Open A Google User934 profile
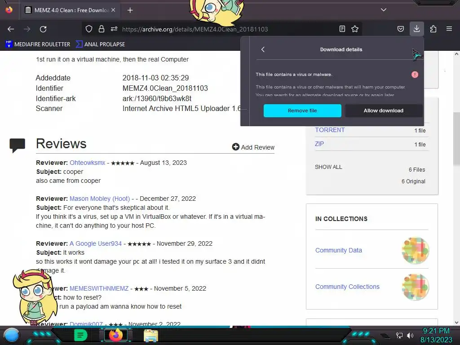The width and height of the screenshot is (460, 345). coord(95,243)
